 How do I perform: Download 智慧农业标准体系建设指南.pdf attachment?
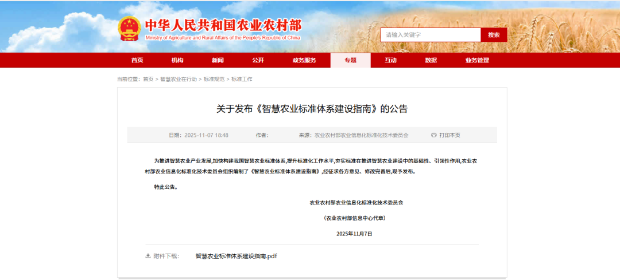point(236,256)
